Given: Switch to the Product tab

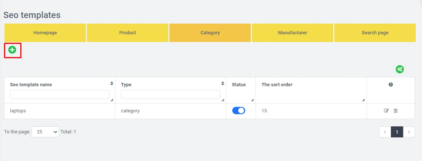Looking at the screenshot, I should click(x=128, y=33).
